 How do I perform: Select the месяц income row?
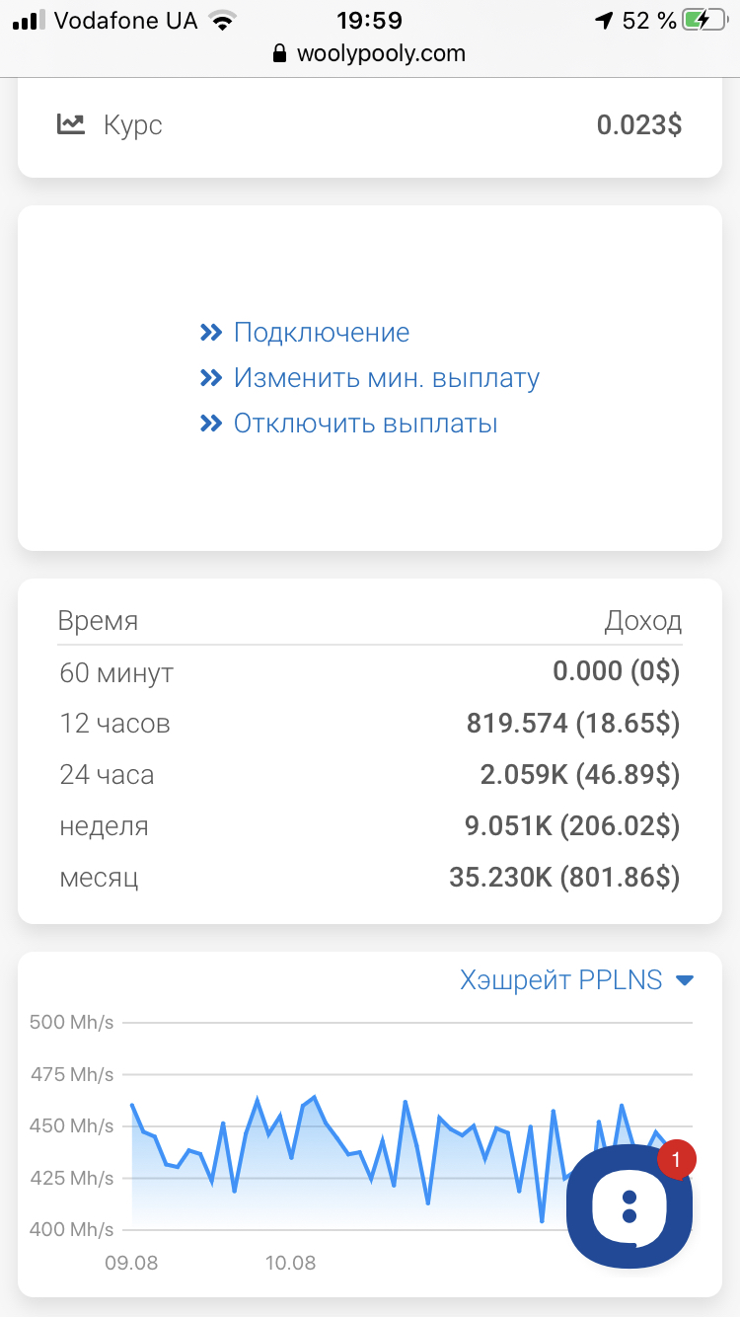click(x=370, y=878)
